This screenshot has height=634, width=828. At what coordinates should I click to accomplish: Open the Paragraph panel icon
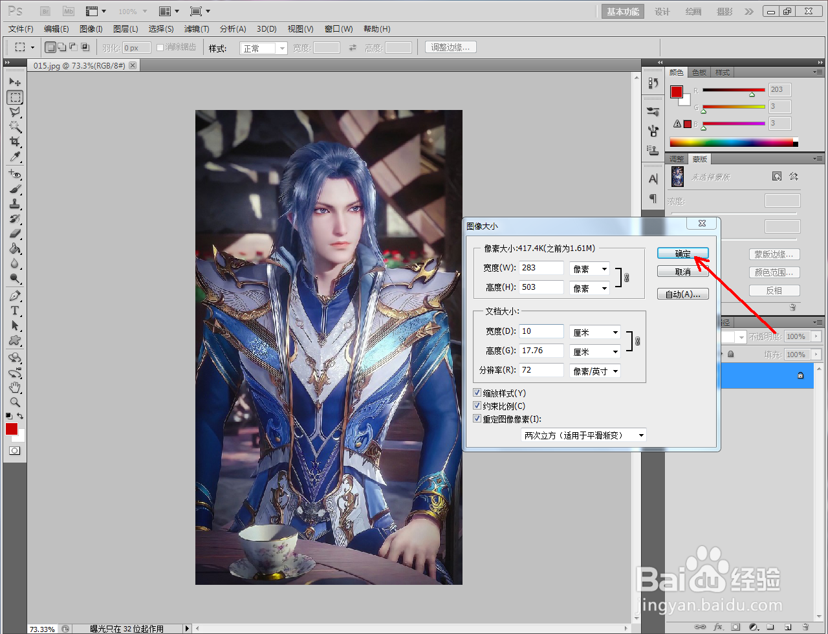pyautogui.click(x=653, y=199)
